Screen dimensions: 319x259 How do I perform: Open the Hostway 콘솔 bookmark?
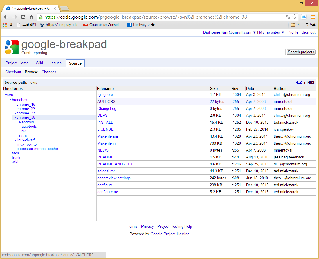(141, 25)
